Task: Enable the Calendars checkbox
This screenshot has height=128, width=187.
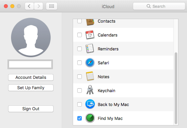Action: tap(80, 35)
